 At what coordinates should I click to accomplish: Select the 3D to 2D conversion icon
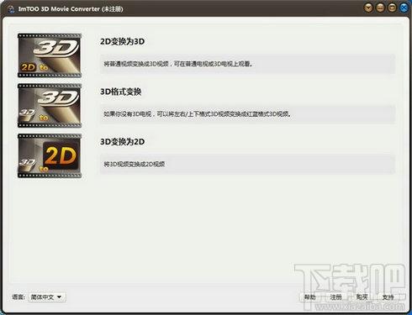tap(50, 155)
